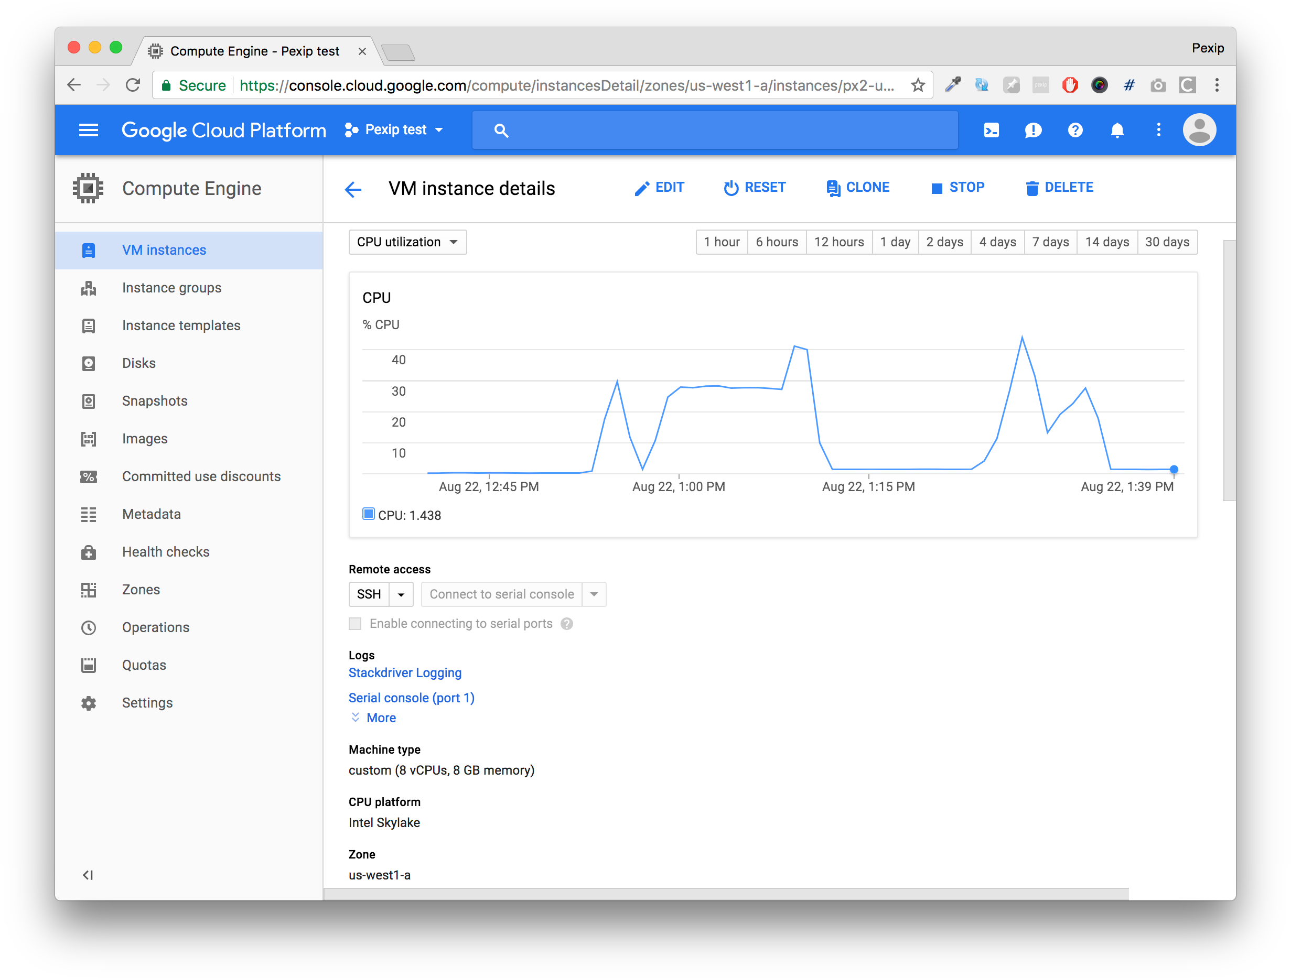The image size is (1291, 978).
Task: Open the hamburger navigation menu
Action: click(x=88, y=130)
